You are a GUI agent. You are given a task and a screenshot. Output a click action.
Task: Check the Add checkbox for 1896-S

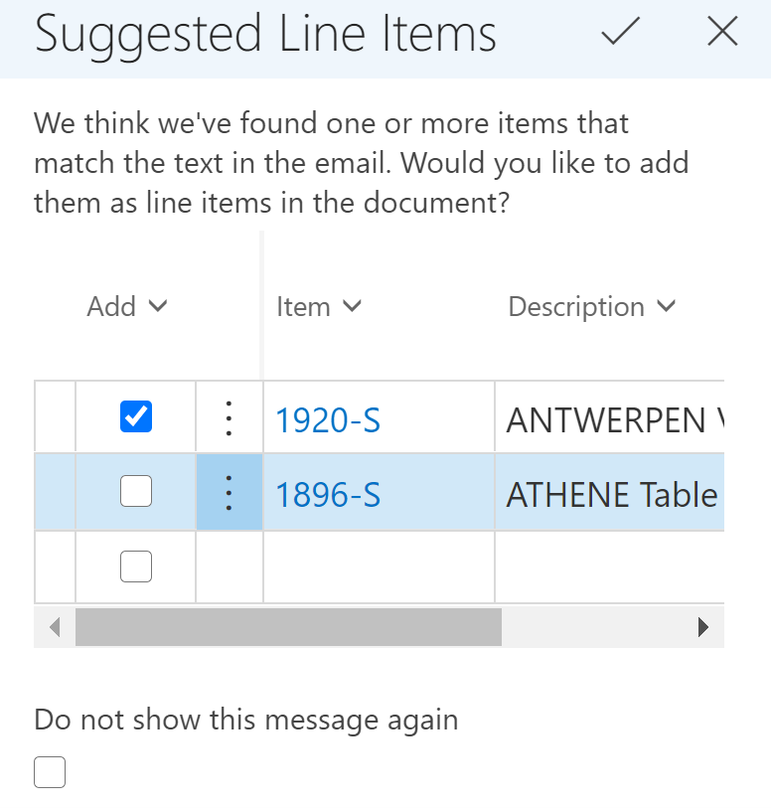(136, 491)
